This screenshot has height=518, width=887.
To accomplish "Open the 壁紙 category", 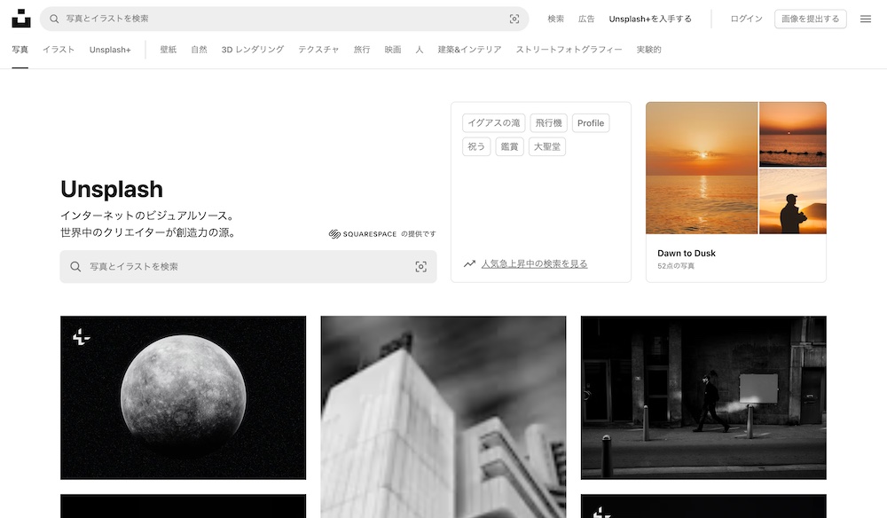I will [168, 49].
